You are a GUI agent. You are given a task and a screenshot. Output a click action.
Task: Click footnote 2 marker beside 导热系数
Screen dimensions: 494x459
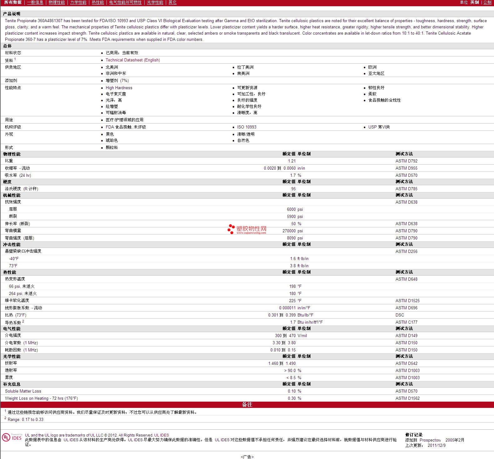tap(23, 321)
